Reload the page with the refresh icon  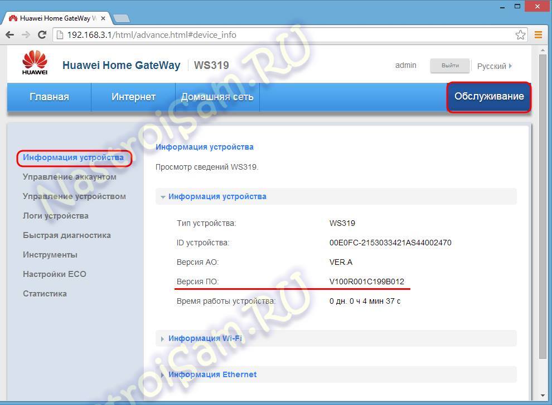(x=42, y=34)
